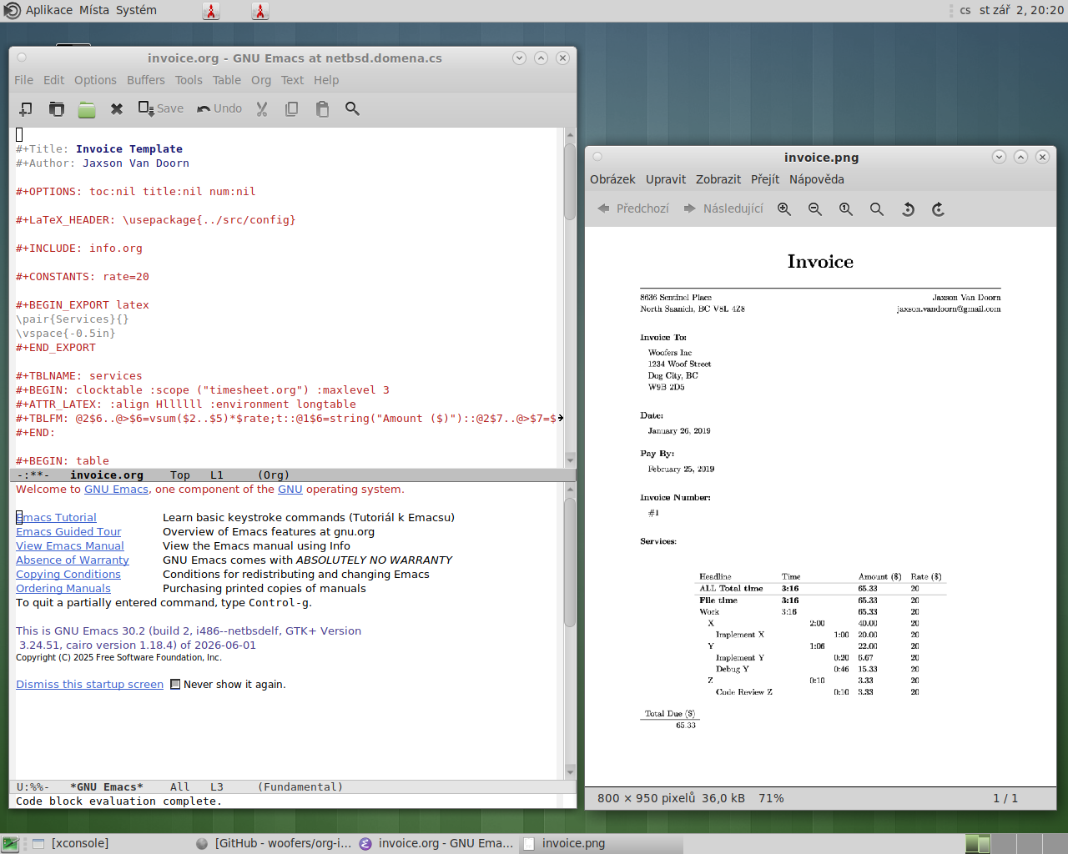Open the Emacs Tutorial link

[x=56, y=518]
